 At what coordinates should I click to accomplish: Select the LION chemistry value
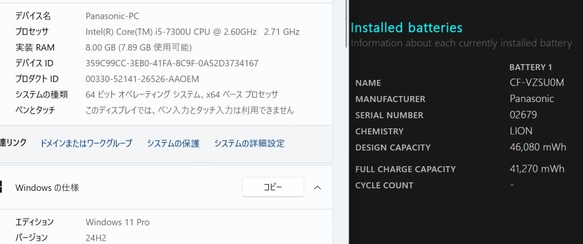[521, 131]
